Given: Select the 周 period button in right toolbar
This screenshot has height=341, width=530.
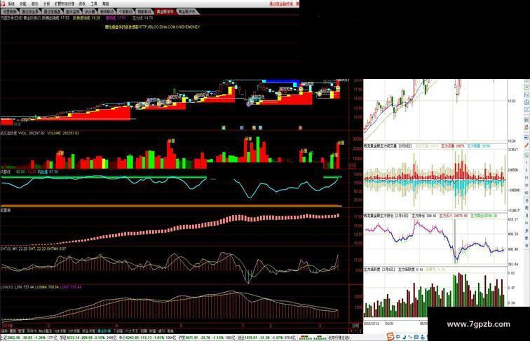Looking at the screenshot, I should click(x=526, y=208).
